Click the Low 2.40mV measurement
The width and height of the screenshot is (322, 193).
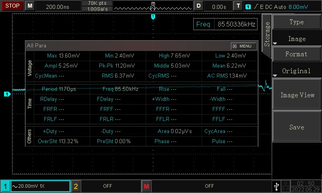[x=230, y=55]
